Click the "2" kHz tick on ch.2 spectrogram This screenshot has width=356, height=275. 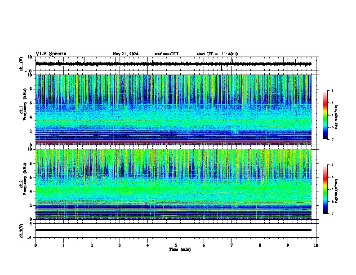click(31, 205)
